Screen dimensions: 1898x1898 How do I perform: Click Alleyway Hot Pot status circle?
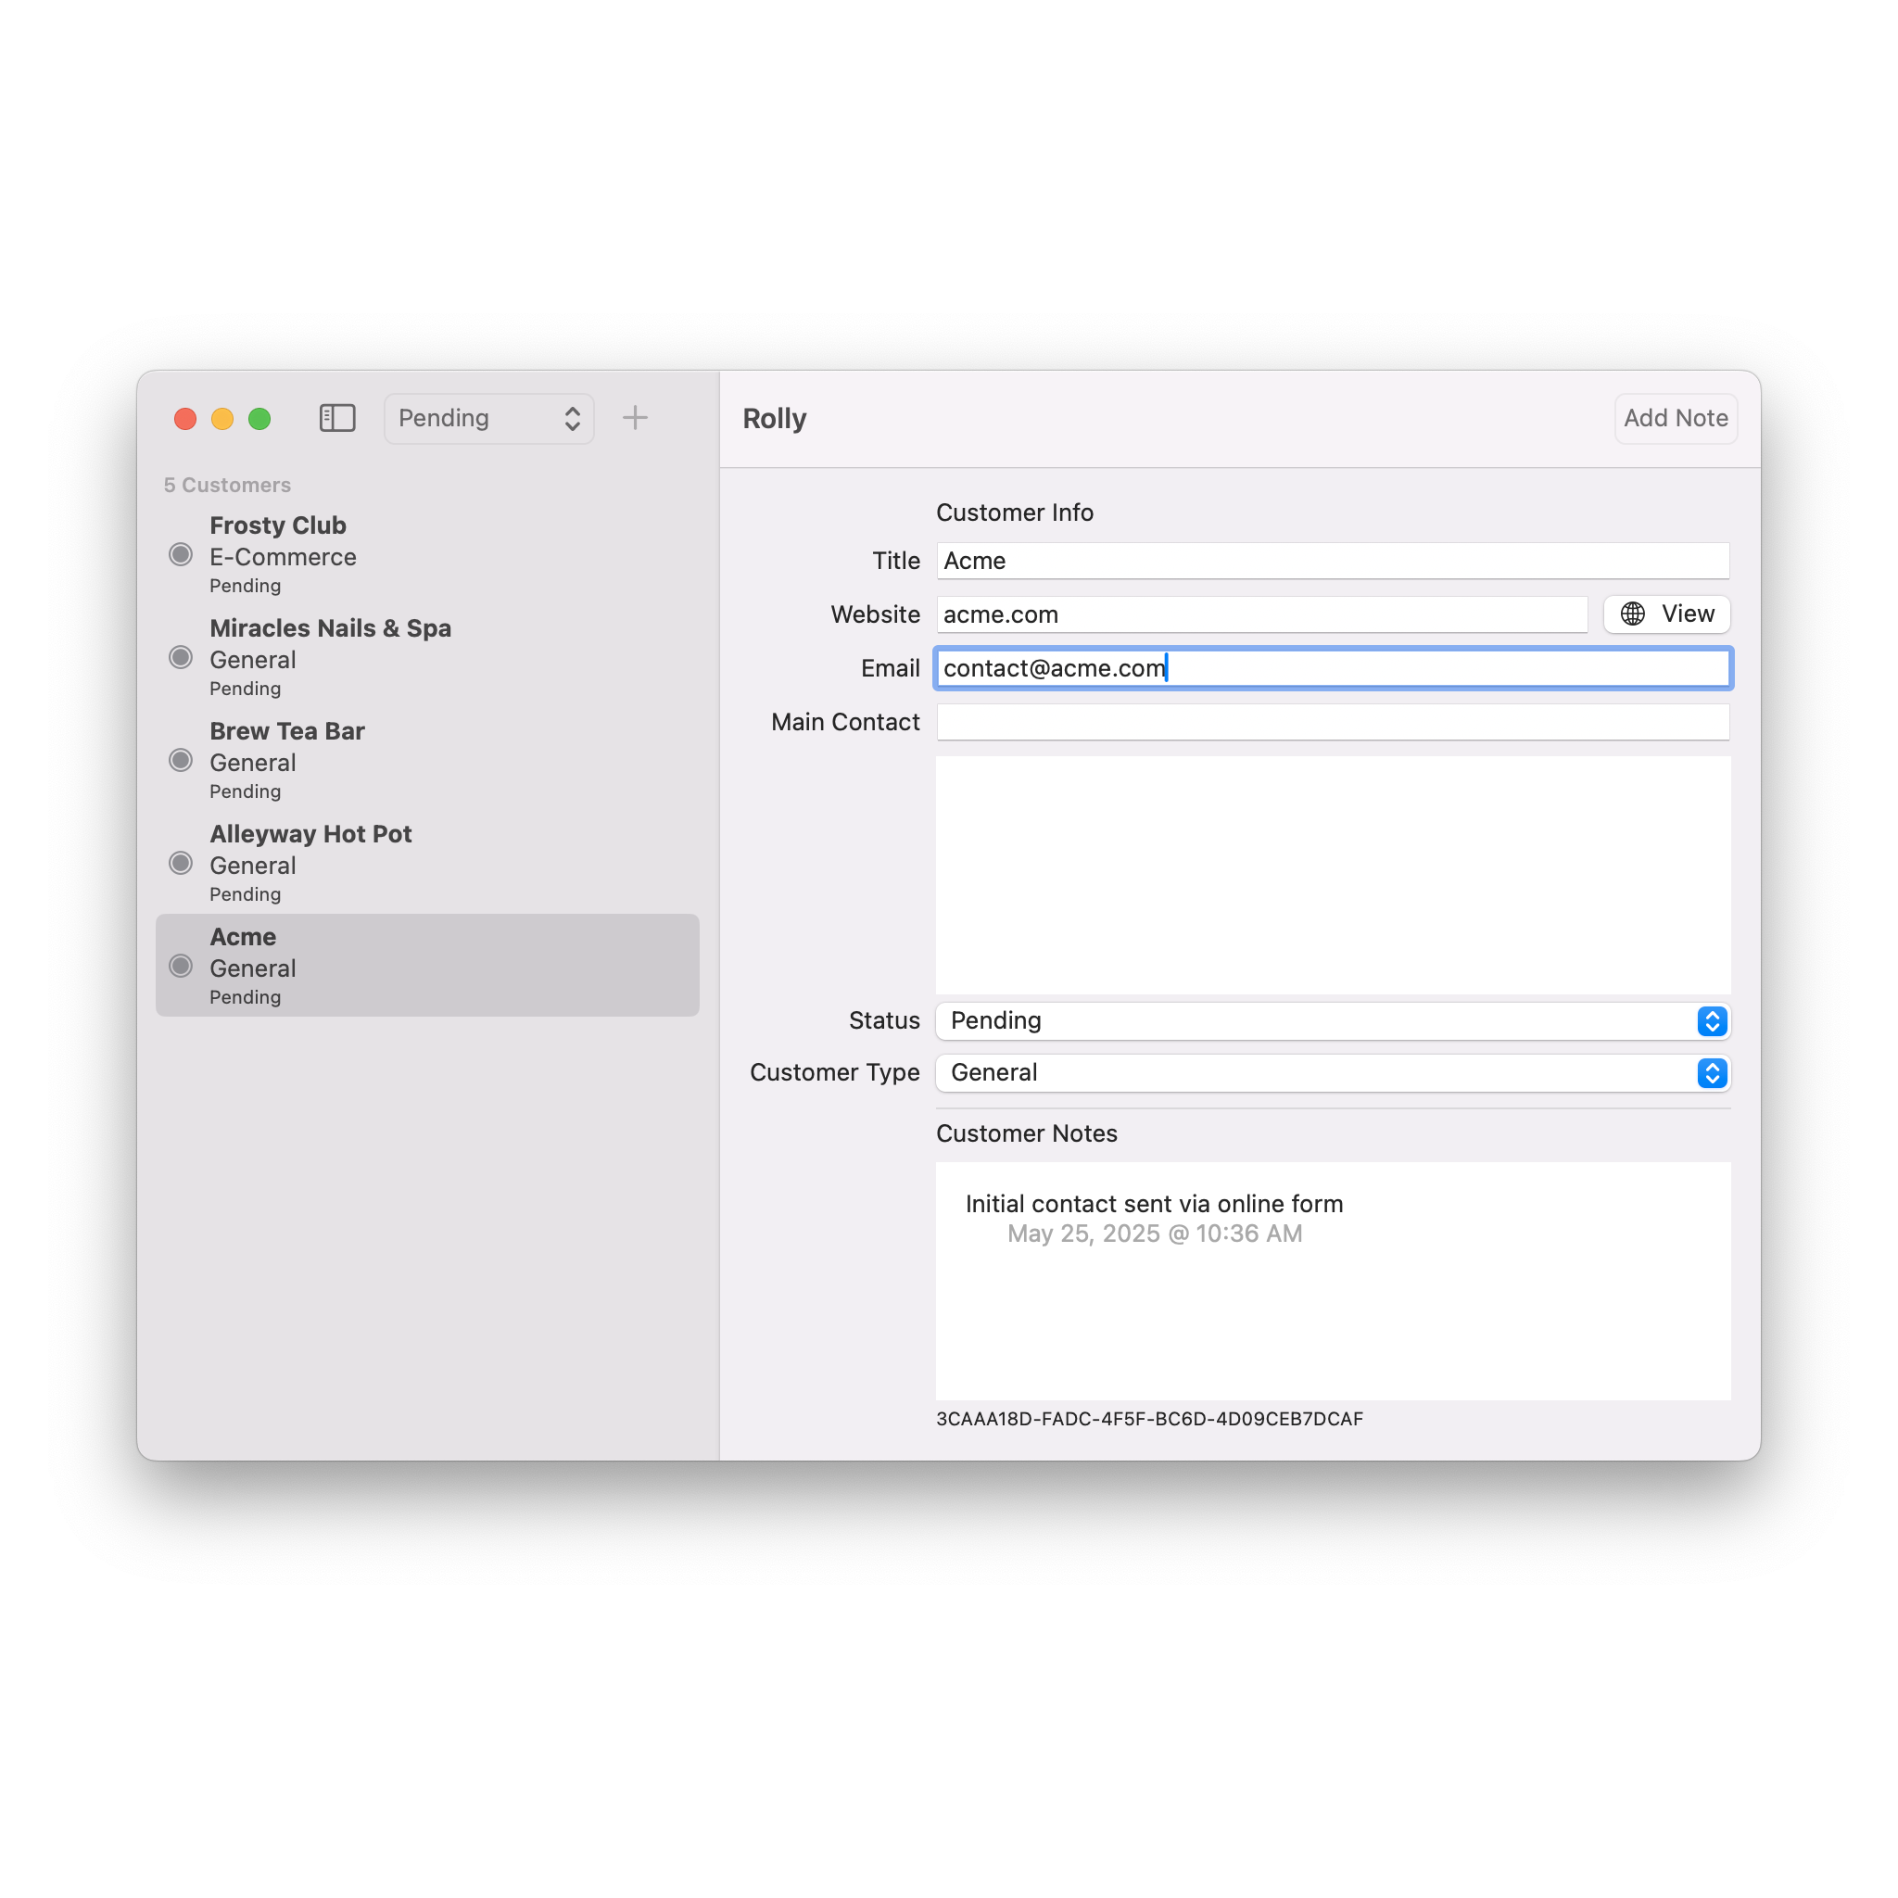pos(181,864)
